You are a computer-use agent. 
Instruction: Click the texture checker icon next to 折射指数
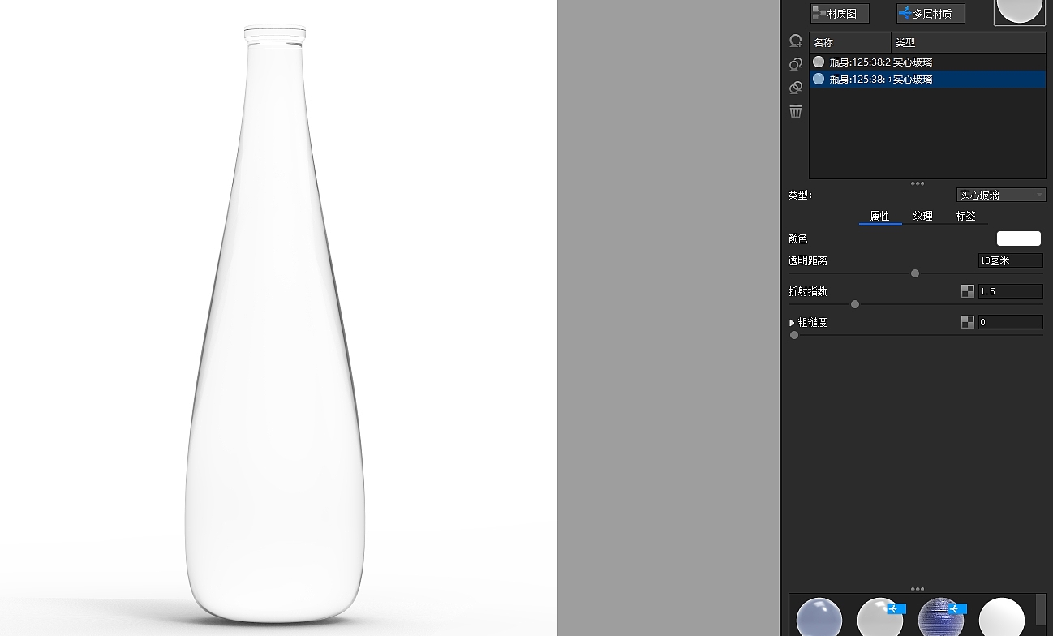coord(967,291)
